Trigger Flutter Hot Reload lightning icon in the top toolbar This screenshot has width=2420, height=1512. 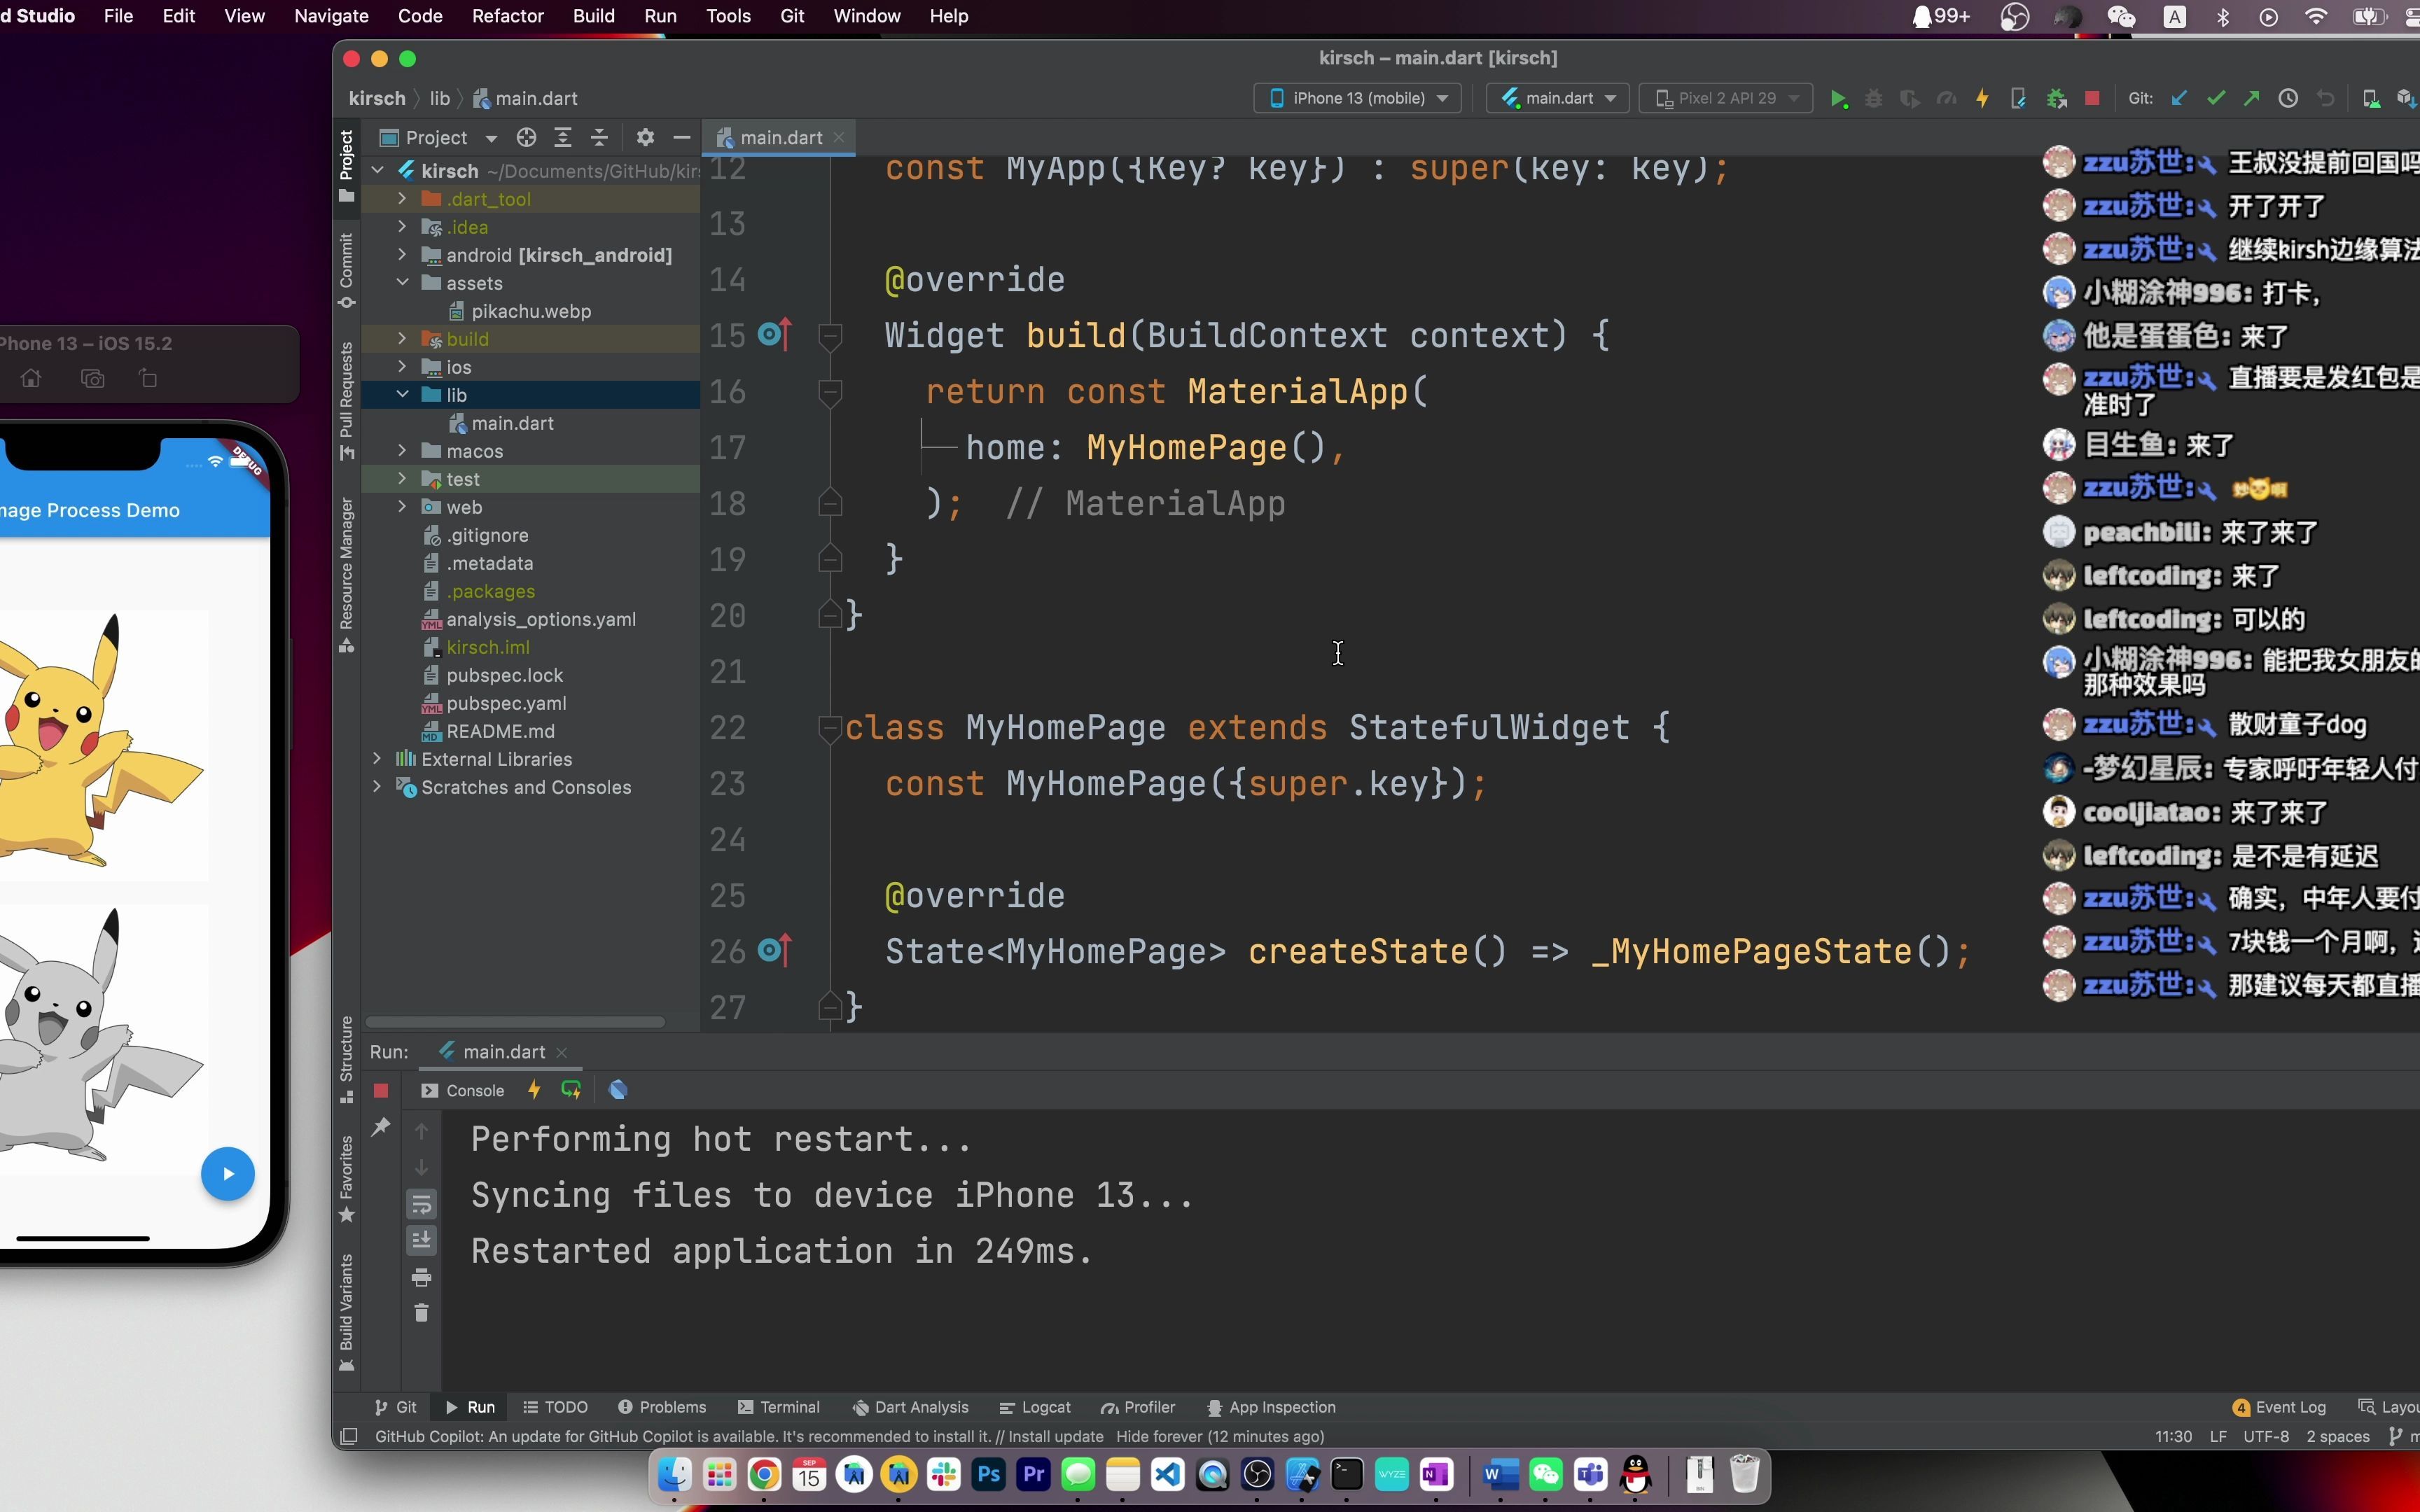pos(1982,98)
